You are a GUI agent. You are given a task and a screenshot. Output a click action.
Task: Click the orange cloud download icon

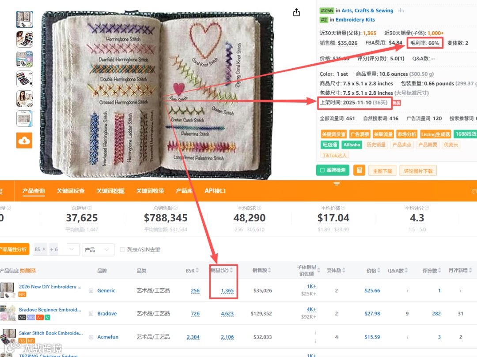(x=24, y=141)
